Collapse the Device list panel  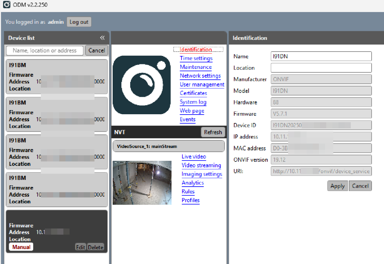pos(102,38)
